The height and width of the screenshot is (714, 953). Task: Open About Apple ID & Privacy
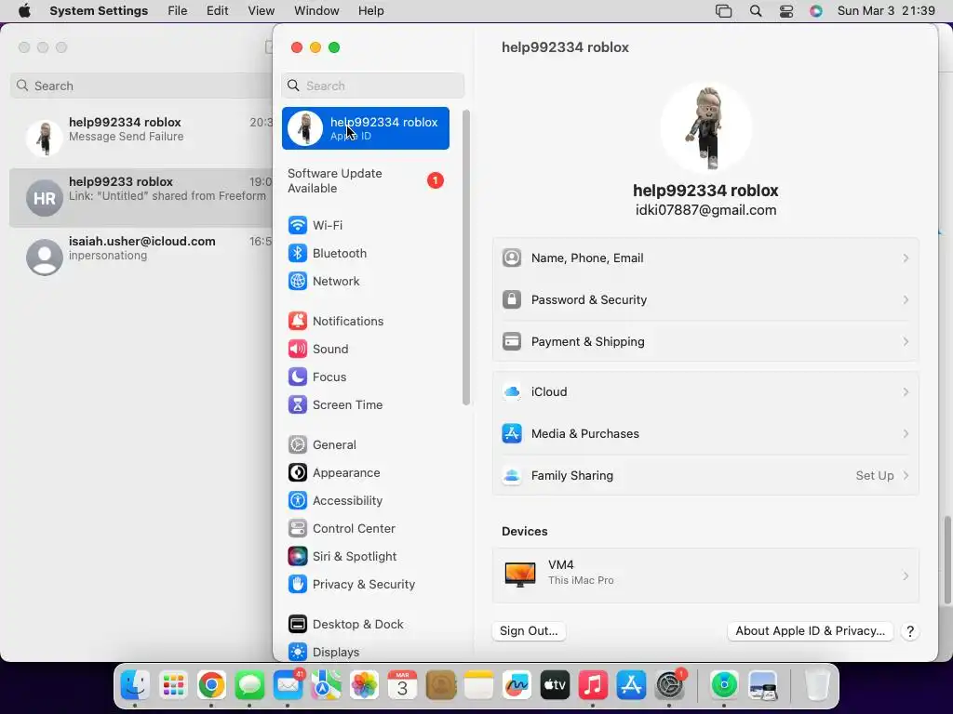point(811,631)
